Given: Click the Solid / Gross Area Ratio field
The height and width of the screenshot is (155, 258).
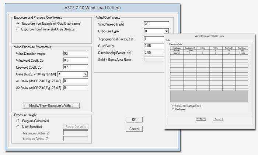Looking at the screenshot, I should [x=154, y=60].
